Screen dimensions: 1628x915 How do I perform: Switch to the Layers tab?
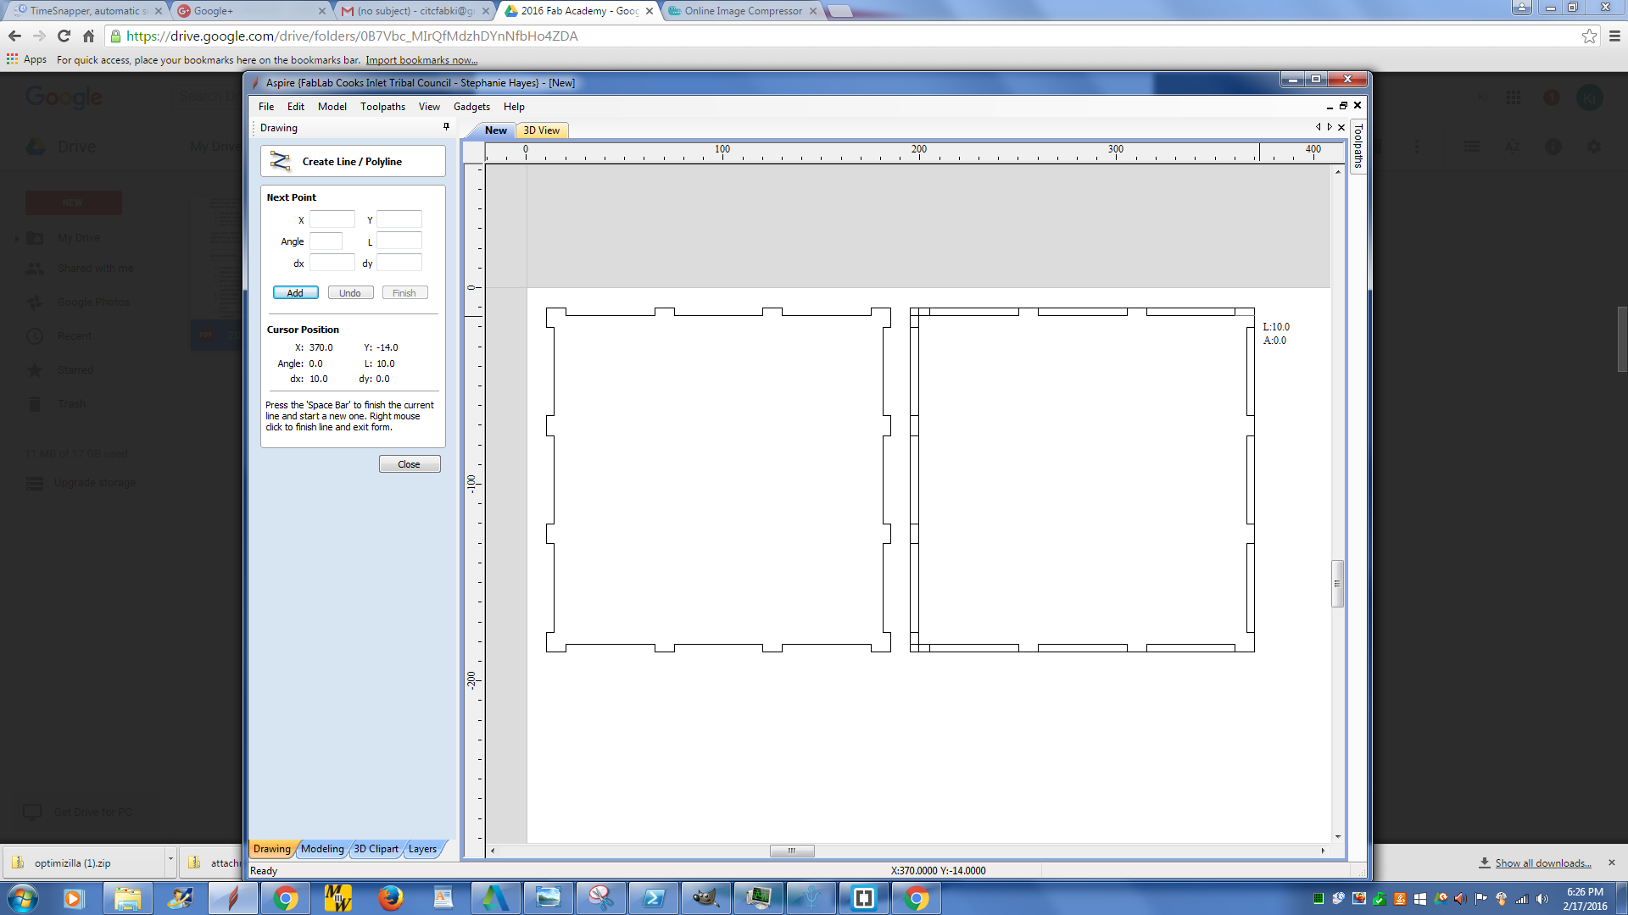tap(422, 849)
